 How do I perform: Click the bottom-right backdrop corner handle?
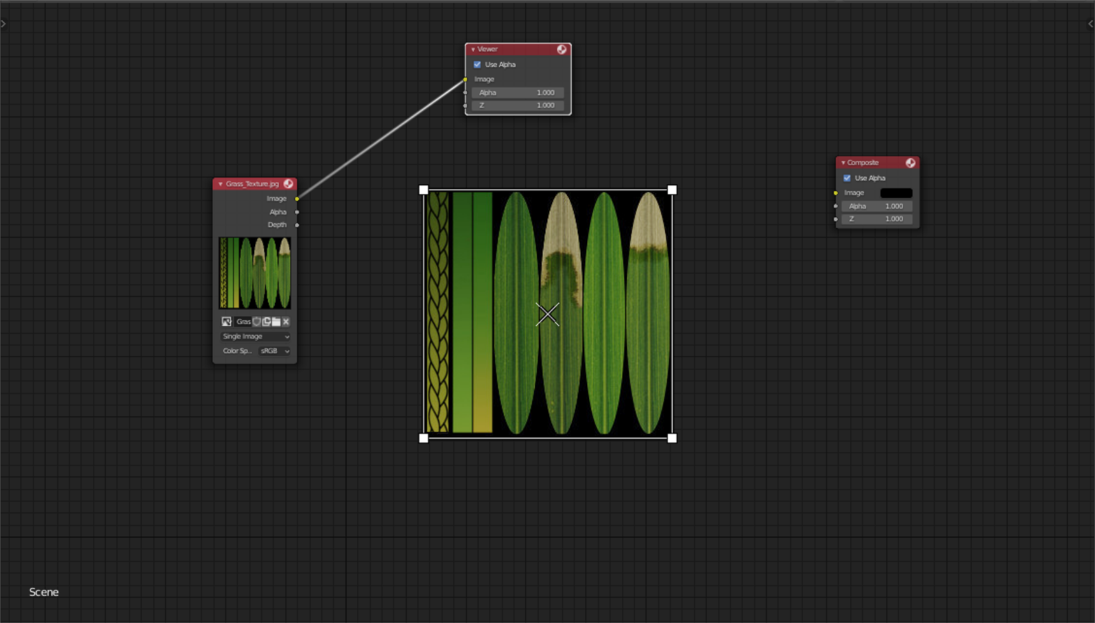[672, 438]
